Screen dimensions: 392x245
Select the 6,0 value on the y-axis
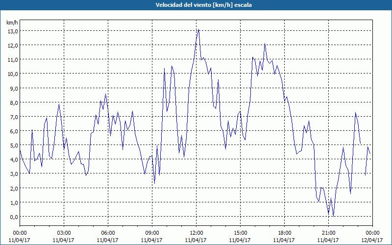coord(15,131)
